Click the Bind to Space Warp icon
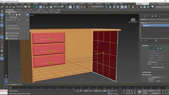169x95 pixels. (x=14, y=7)
